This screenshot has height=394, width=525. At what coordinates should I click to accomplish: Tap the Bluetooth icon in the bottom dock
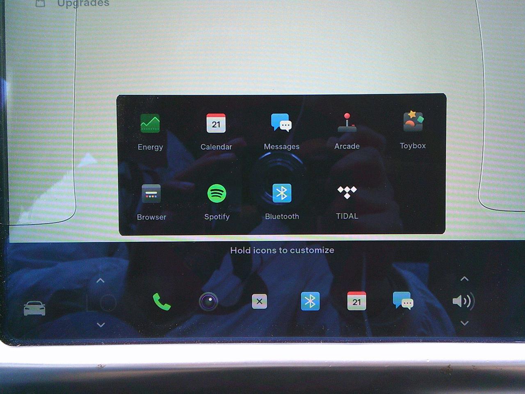point(310,301)
